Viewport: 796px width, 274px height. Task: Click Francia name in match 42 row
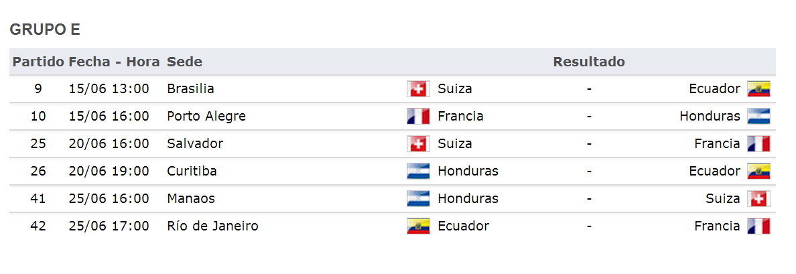pos(718,226)
